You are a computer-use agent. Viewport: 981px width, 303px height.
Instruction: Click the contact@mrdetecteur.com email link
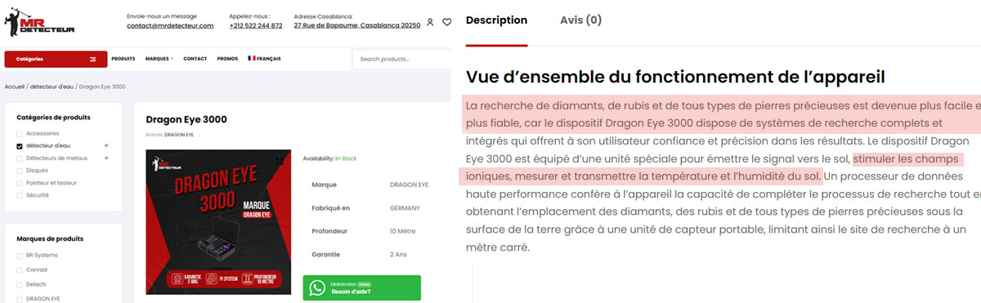click(x=170, y=25)
